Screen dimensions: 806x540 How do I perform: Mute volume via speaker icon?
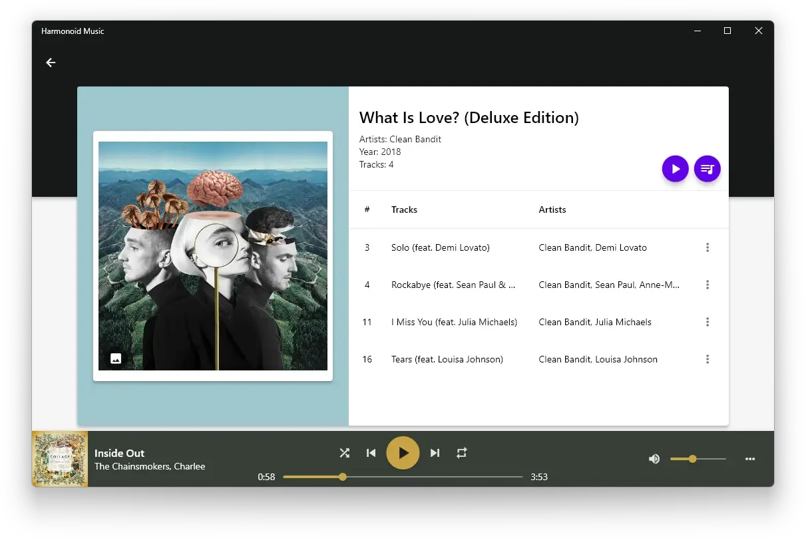(654, 459)
